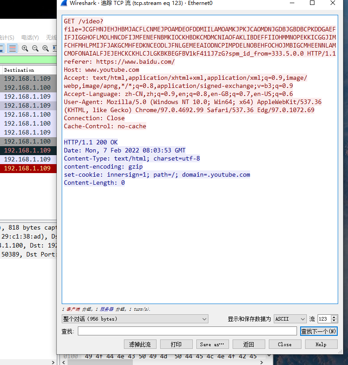Open the 整个对话 (956 bytes) dropdown
348x365 pixels.
(x=135, y=319)
